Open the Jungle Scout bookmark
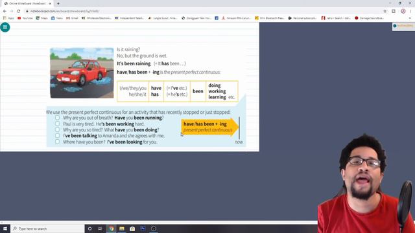Viewport: 415px width, 233px height. click(163, 18)
